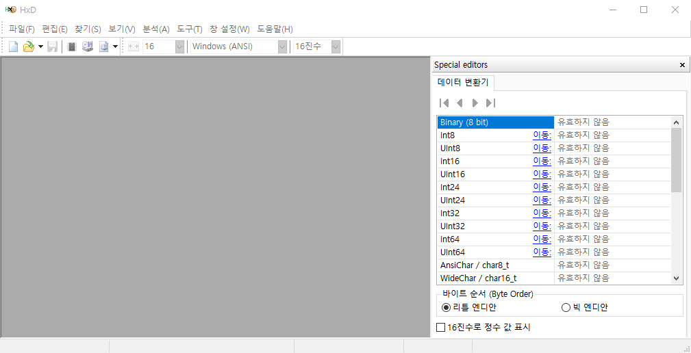
Task: Close the HxD window
Action: pos(675,10)
